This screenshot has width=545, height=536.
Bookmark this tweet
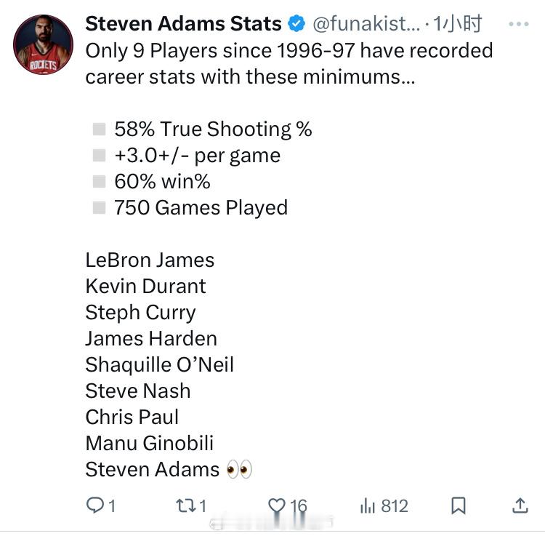pos(459,505)
